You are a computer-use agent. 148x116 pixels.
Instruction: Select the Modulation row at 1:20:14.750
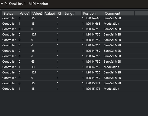75,67
